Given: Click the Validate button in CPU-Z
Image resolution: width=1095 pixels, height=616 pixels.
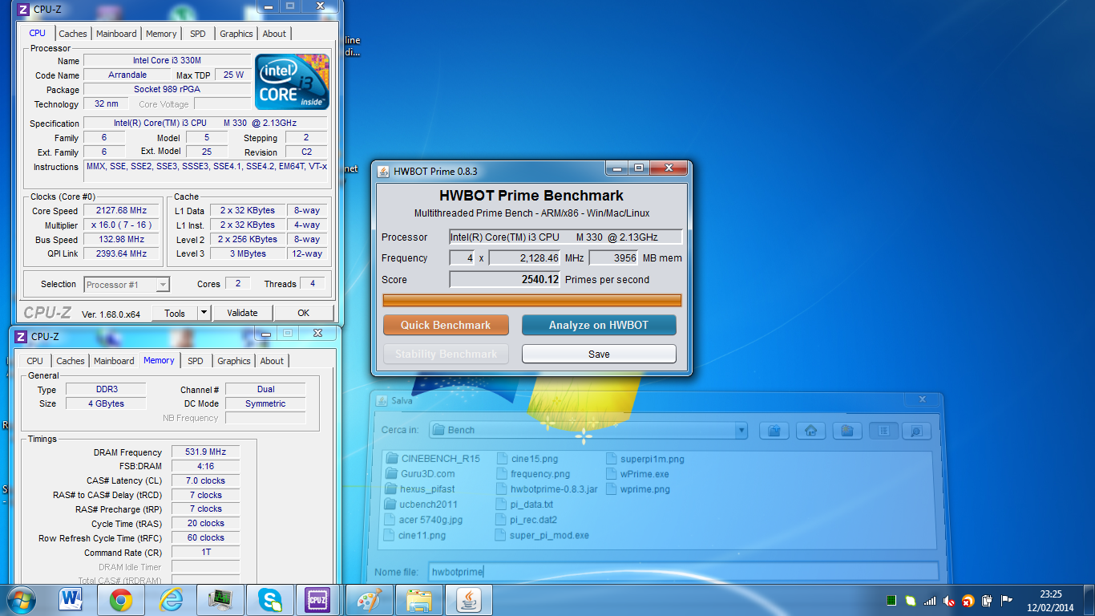Looking at the screenshot, I should (242, 313).
